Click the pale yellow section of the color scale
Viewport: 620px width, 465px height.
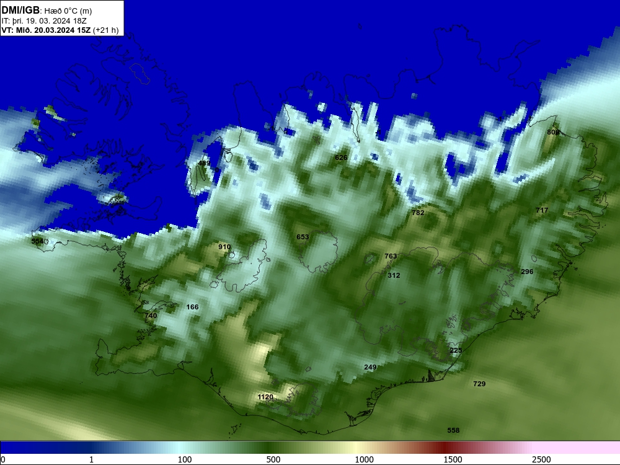pyautogui.click(x=356, y=447)
